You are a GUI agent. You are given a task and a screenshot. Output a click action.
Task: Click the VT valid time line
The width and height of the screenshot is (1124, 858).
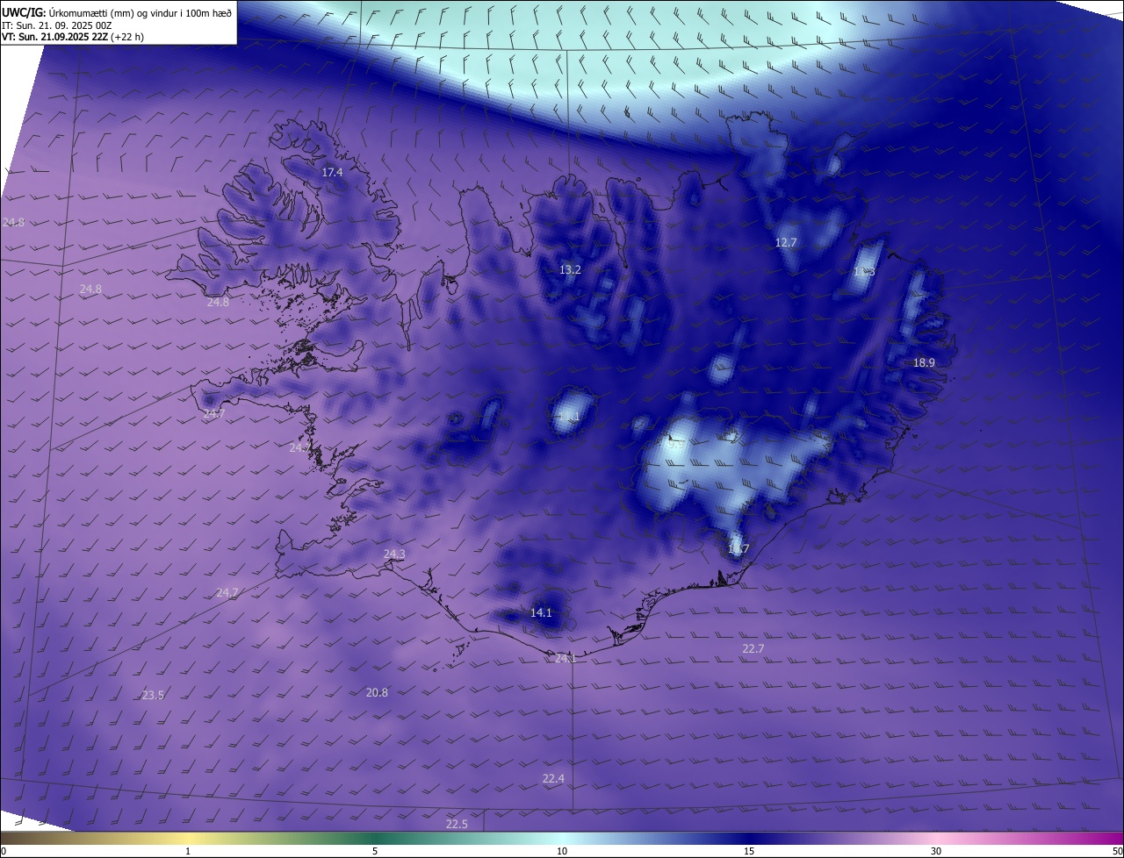coord(72,37)
